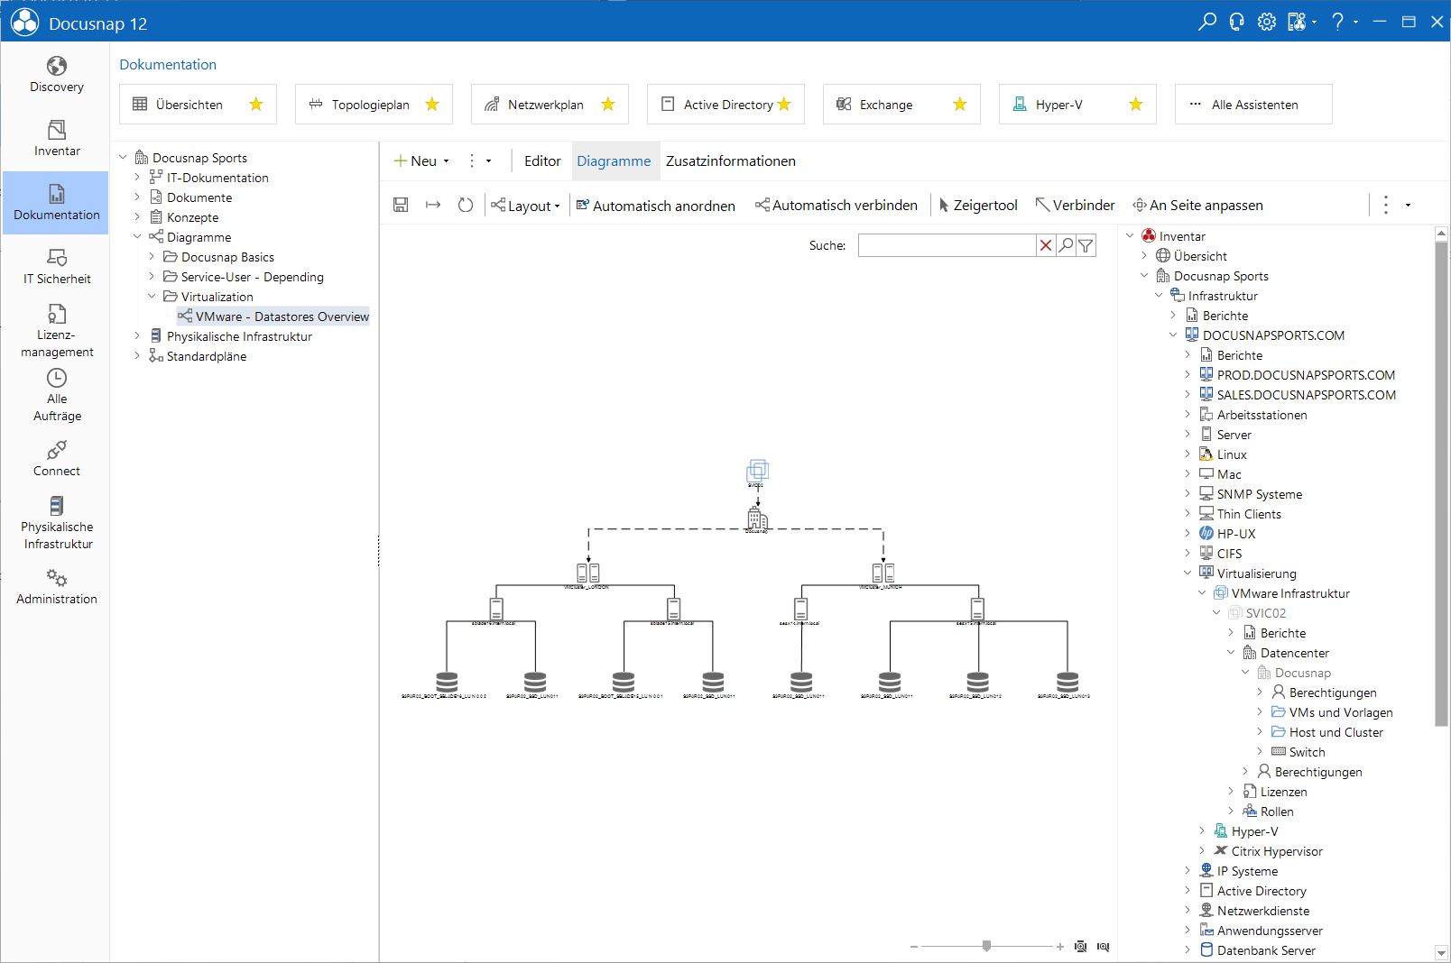Toggle the favorite star on Hyper-V

tap(1136, 105)
